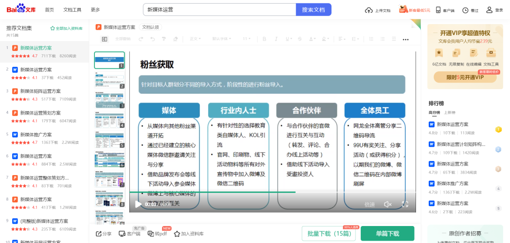Open font color dropdown
The height and width of the screenshot is (243, 510).
point(312,39)
